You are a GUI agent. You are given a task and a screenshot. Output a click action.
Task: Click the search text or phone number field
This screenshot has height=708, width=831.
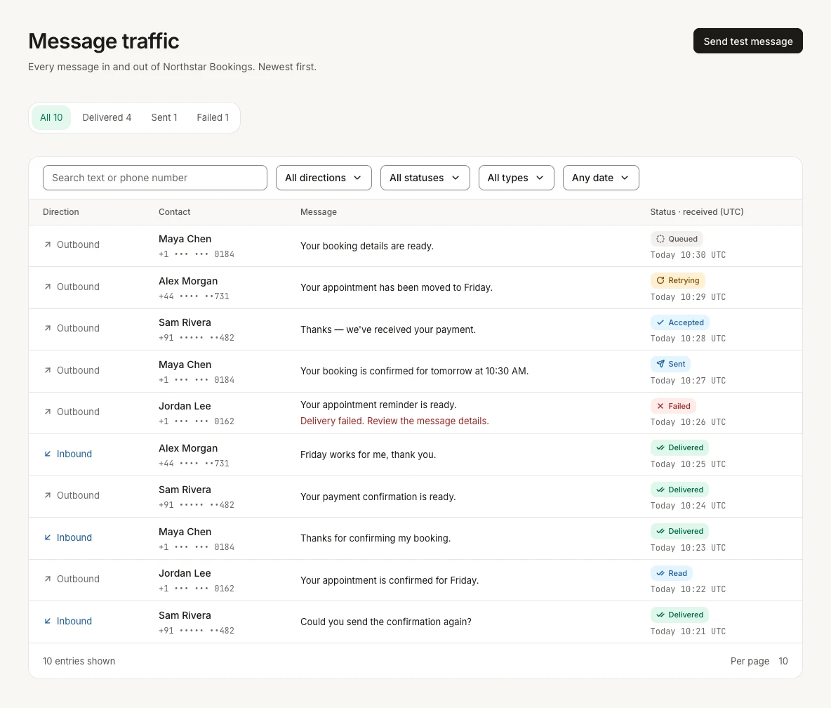(154, 178)
